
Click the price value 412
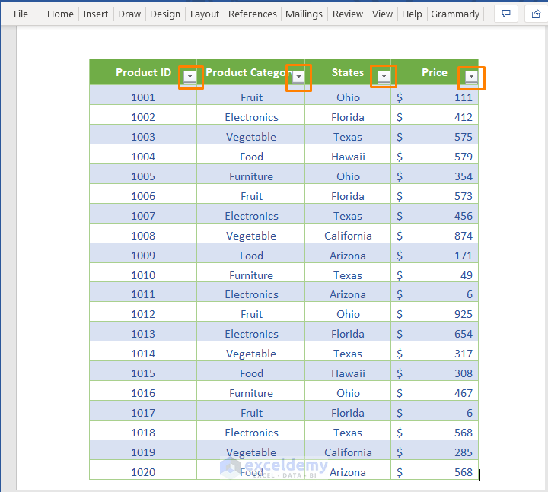click(x=463, y=117)
